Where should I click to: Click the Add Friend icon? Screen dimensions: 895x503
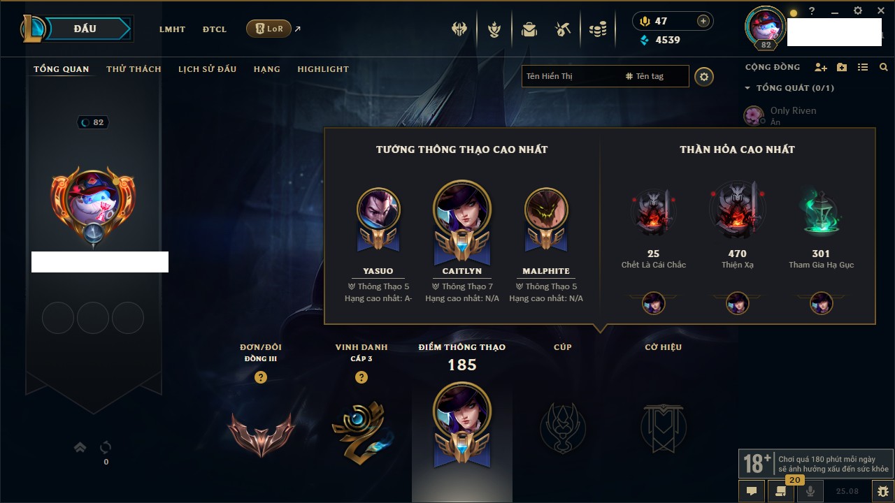point(821,67)
